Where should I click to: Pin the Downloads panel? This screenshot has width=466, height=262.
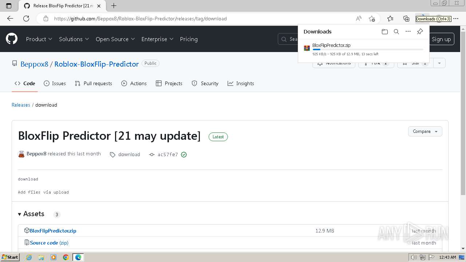point(420,32)
